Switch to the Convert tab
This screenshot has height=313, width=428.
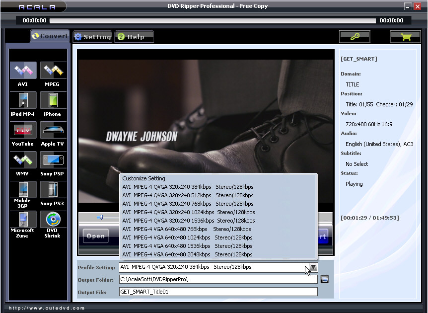tap(50, 36)
